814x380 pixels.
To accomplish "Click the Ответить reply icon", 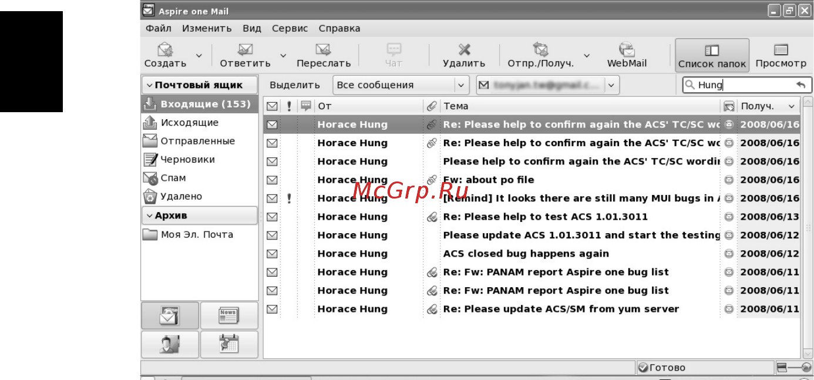I will pyautogui.click(x=245, y=50).
